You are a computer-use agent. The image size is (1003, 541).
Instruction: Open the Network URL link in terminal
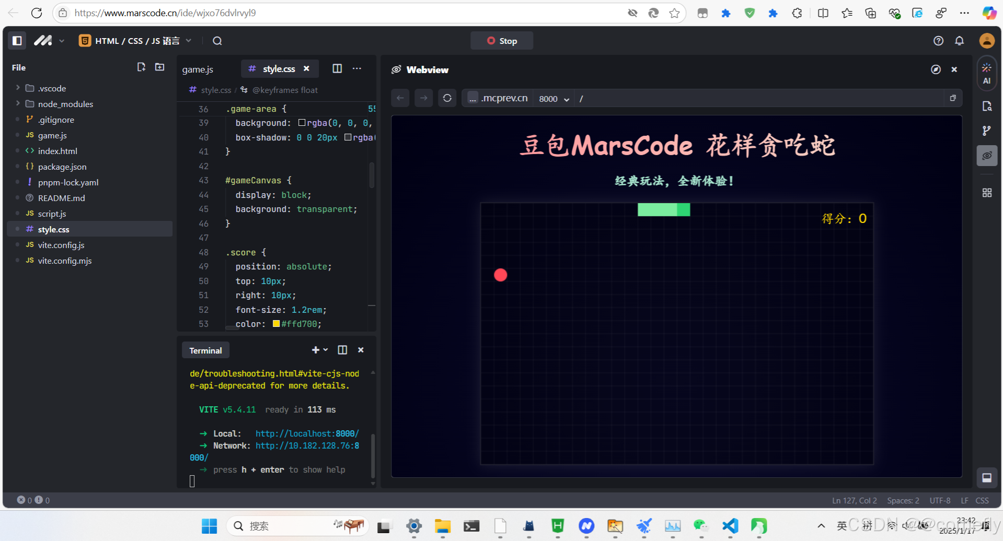point(307,445)
